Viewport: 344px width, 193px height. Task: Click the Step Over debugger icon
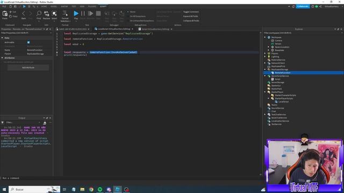point(114,14)
